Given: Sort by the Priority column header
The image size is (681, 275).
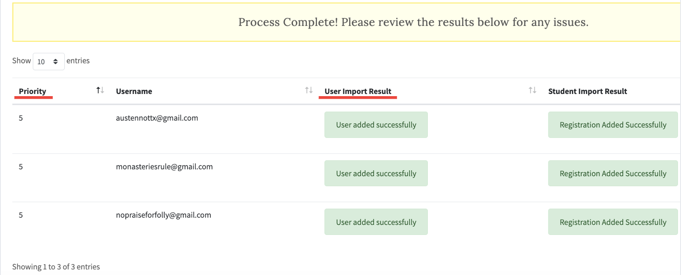Looking at the screenshot, I should (32, 91).
